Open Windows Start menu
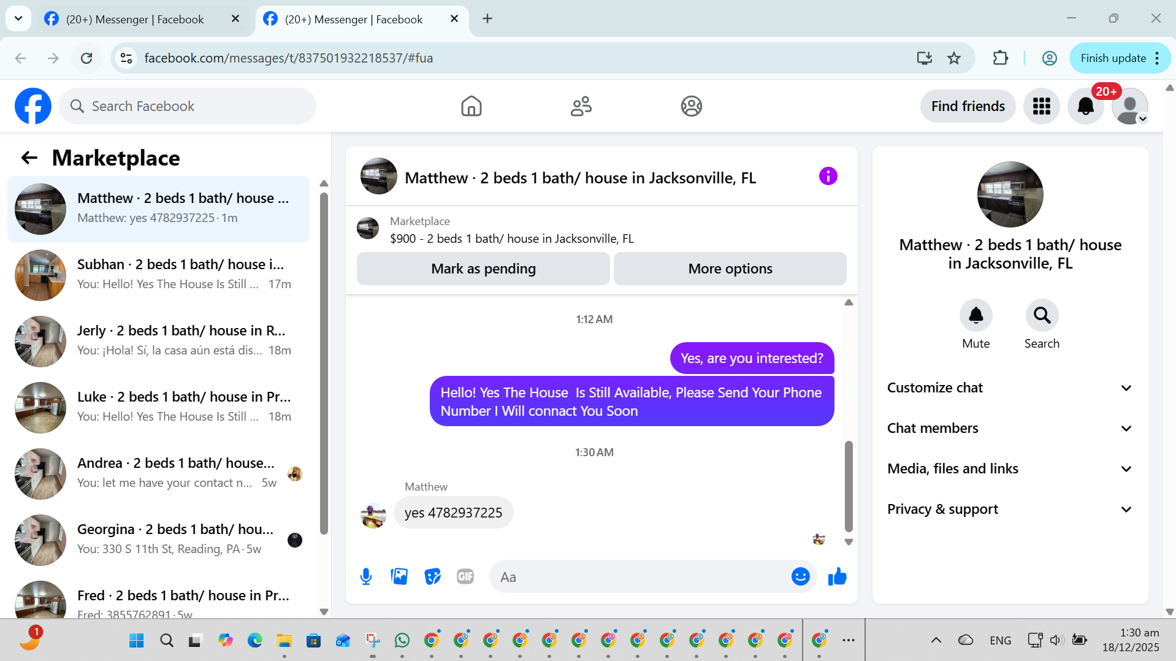This screenshot has width=1176, height=661. [x=136, y=641]
